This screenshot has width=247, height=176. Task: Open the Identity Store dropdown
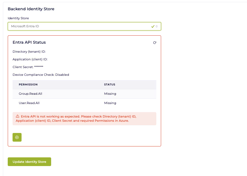85,26
